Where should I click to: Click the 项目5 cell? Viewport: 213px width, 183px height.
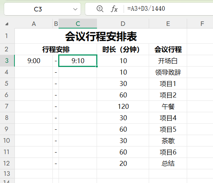pyautogui.click(x=168, y=129)
